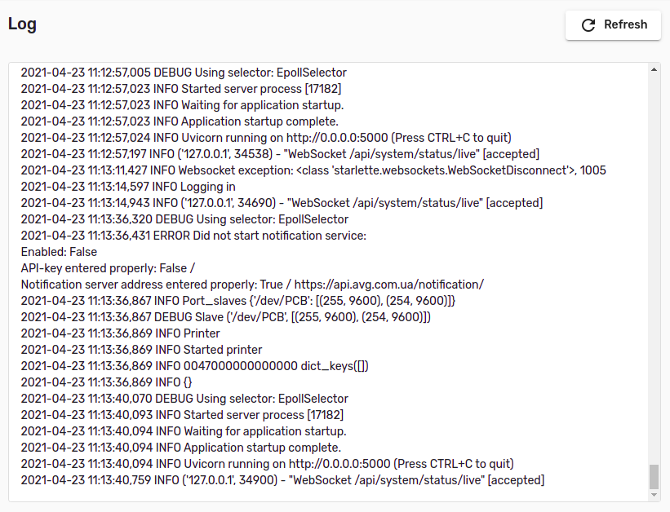Click the api.avg.com.ua notification URL

click(388, 285)
